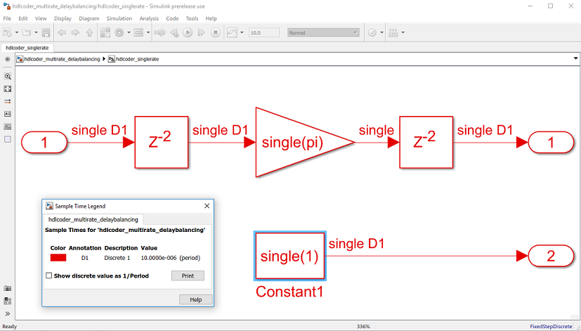The width and height of the screenshot is (581, 331).
Task: Expand the left palette with double chevron
Action: [8, 313]
